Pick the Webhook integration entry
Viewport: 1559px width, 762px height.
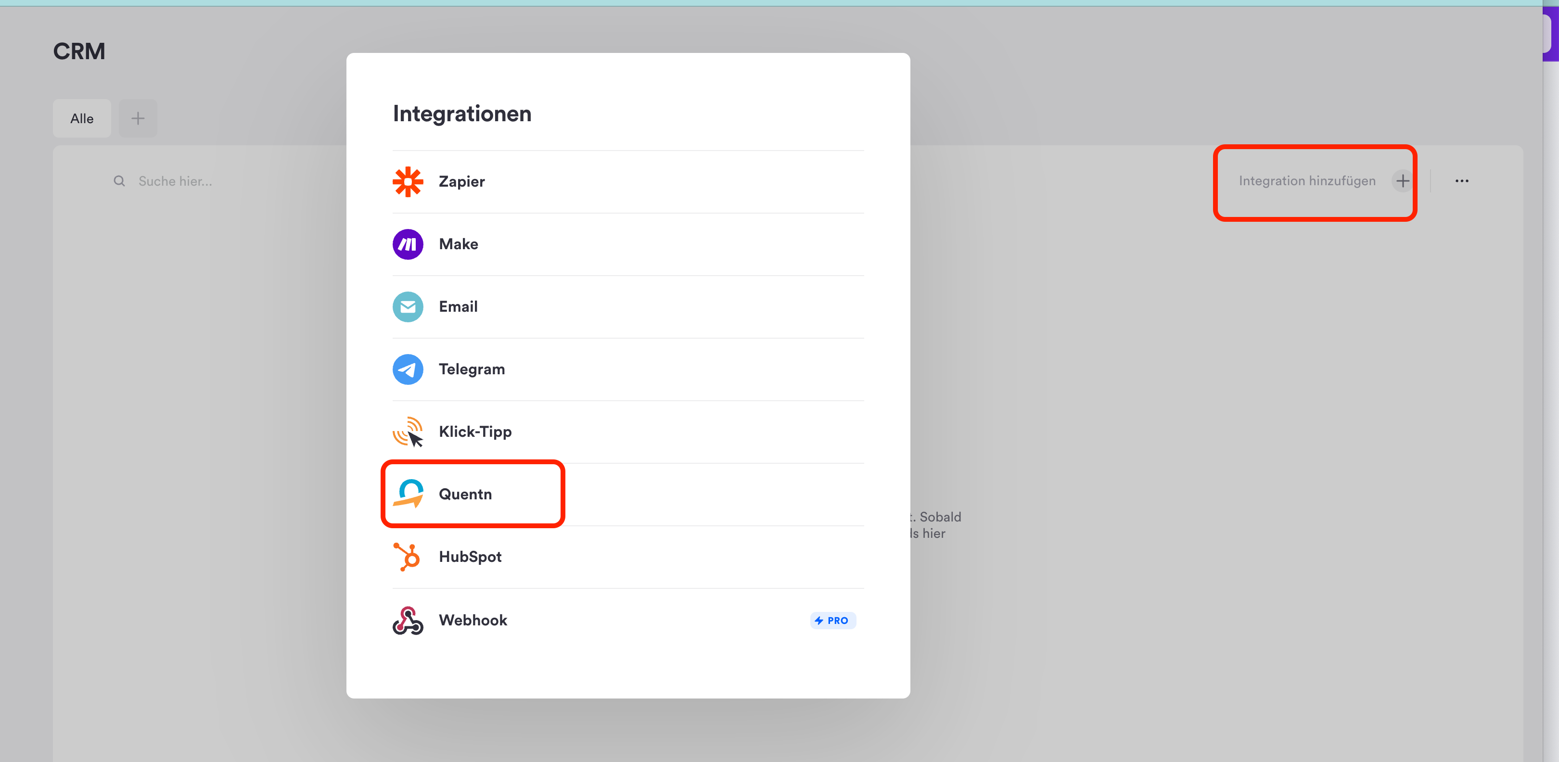tap(473, 621)
